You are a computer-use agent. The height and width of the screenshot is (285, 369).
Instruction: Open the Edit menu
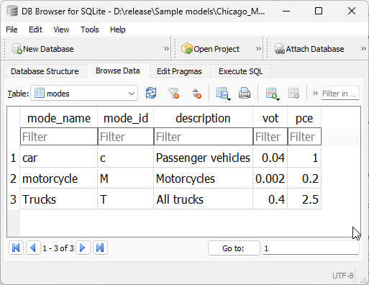point(35,30)
